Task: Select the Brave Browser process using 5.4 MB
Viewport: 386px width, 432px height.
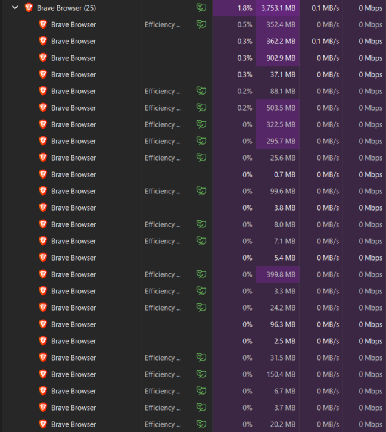Action: click(73, 258)
